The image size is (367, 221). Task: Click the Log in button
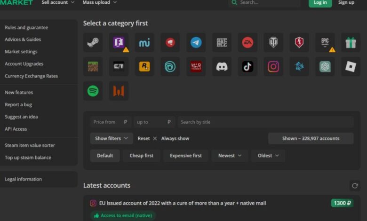point(320,3)
